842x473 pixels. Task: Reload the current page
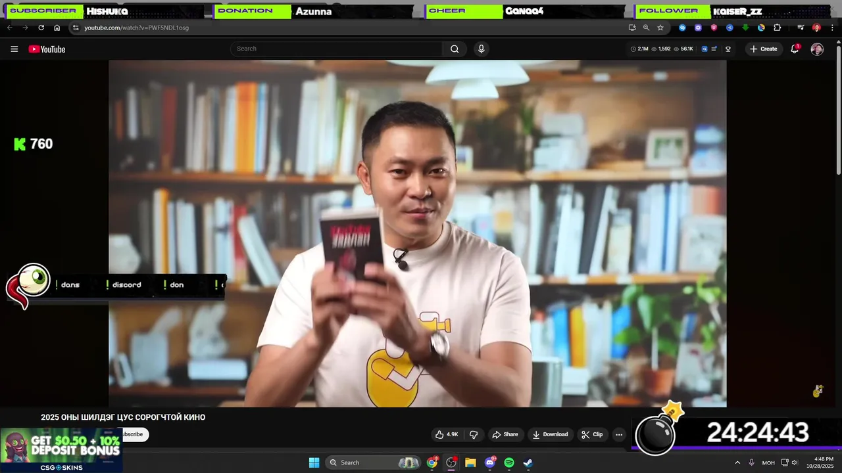point(41,28)
